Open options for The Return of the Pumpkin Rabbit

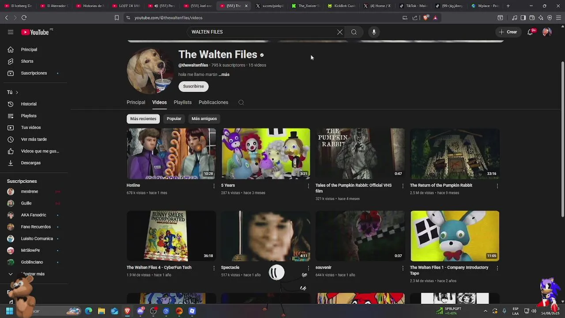point(497,186)
